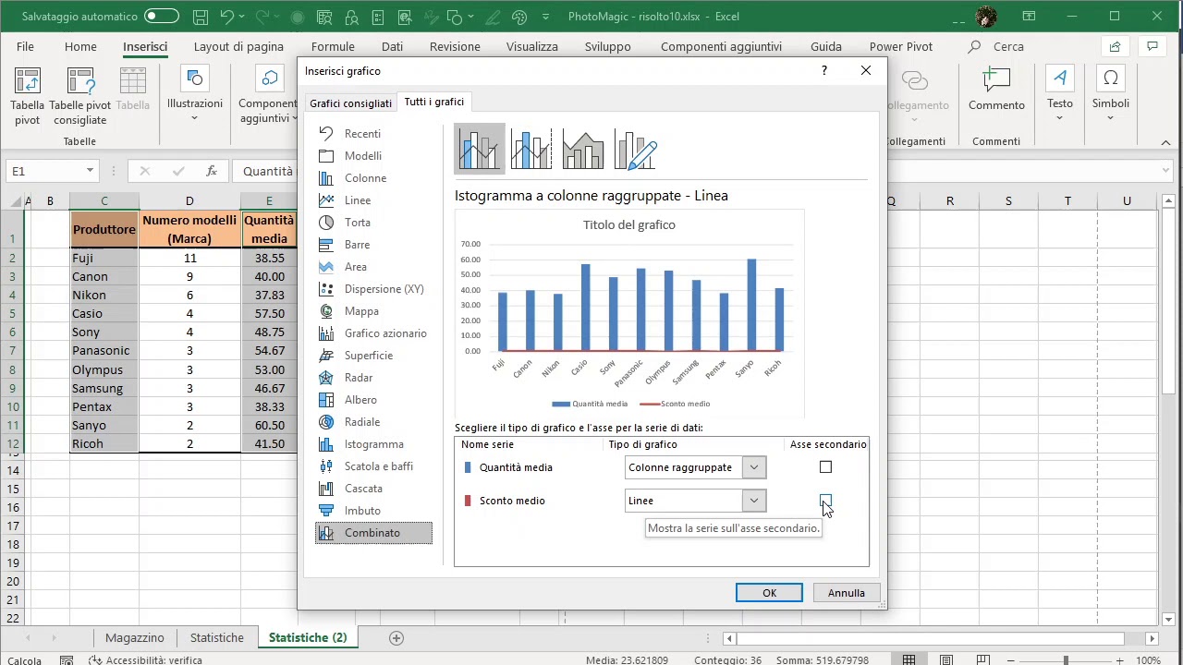The width and height of the screenshot is (1183, 665).
Task: Open the Home ribbon tab
Action: [x=80, y=46]
